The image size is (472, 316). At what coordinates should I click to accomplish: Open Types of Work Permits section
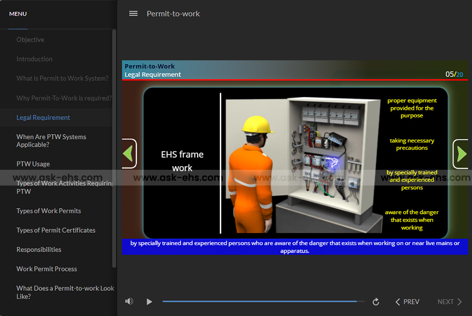49,211
